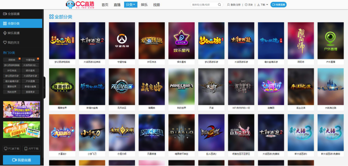The height and width of the screenshot is (166, 348).
Task: Open the 梦幻 female streamer contest banner ad
Action: (21, 109)
